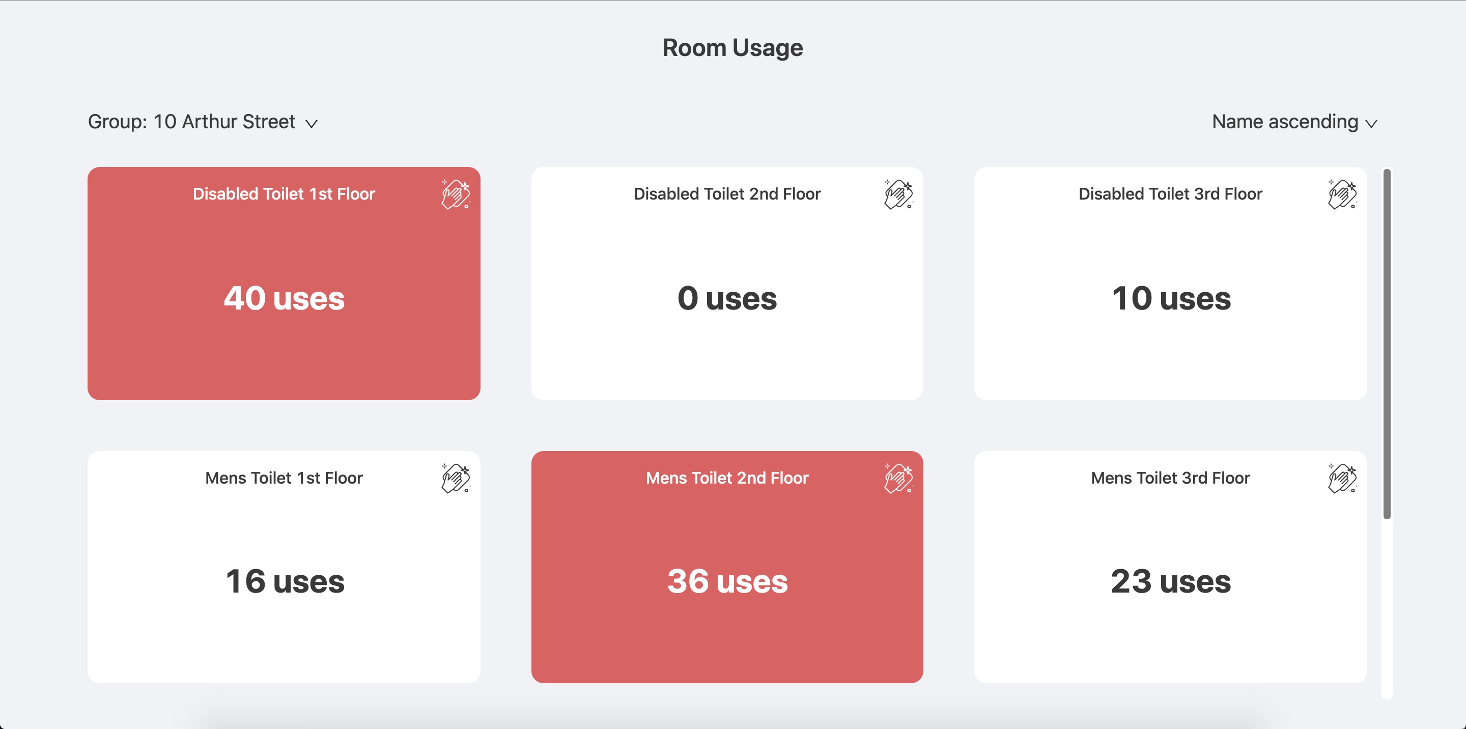Select the '10 uses' count text
This screenshot has height=729, width=1466.
pyautogui.click(x=1171, y=298)
